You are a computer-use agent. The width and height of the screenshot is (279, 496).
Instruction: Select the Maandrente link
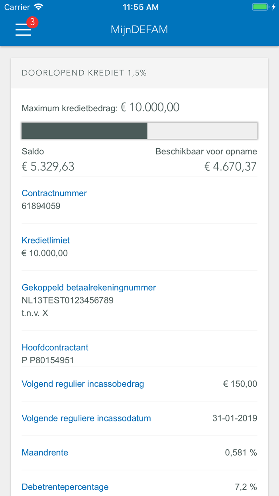(x=45, y=453)
